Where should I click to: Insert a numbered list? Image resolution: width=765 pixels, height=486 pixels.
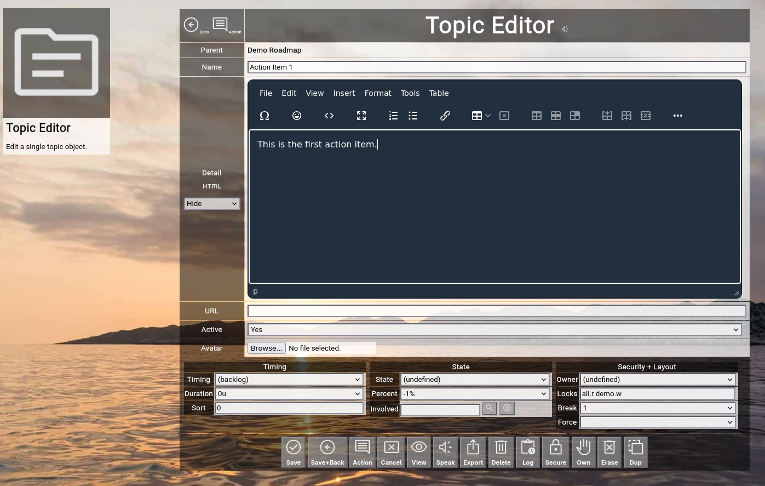[393, 116]
